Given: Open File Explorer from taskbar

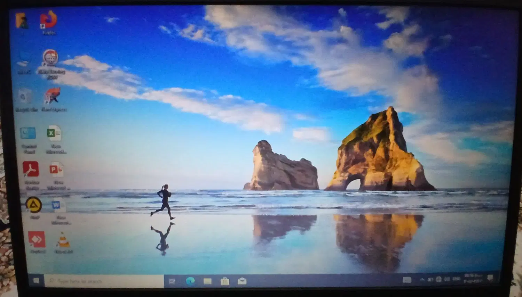Looking at the screenshot, I should [x=207, y=281].
